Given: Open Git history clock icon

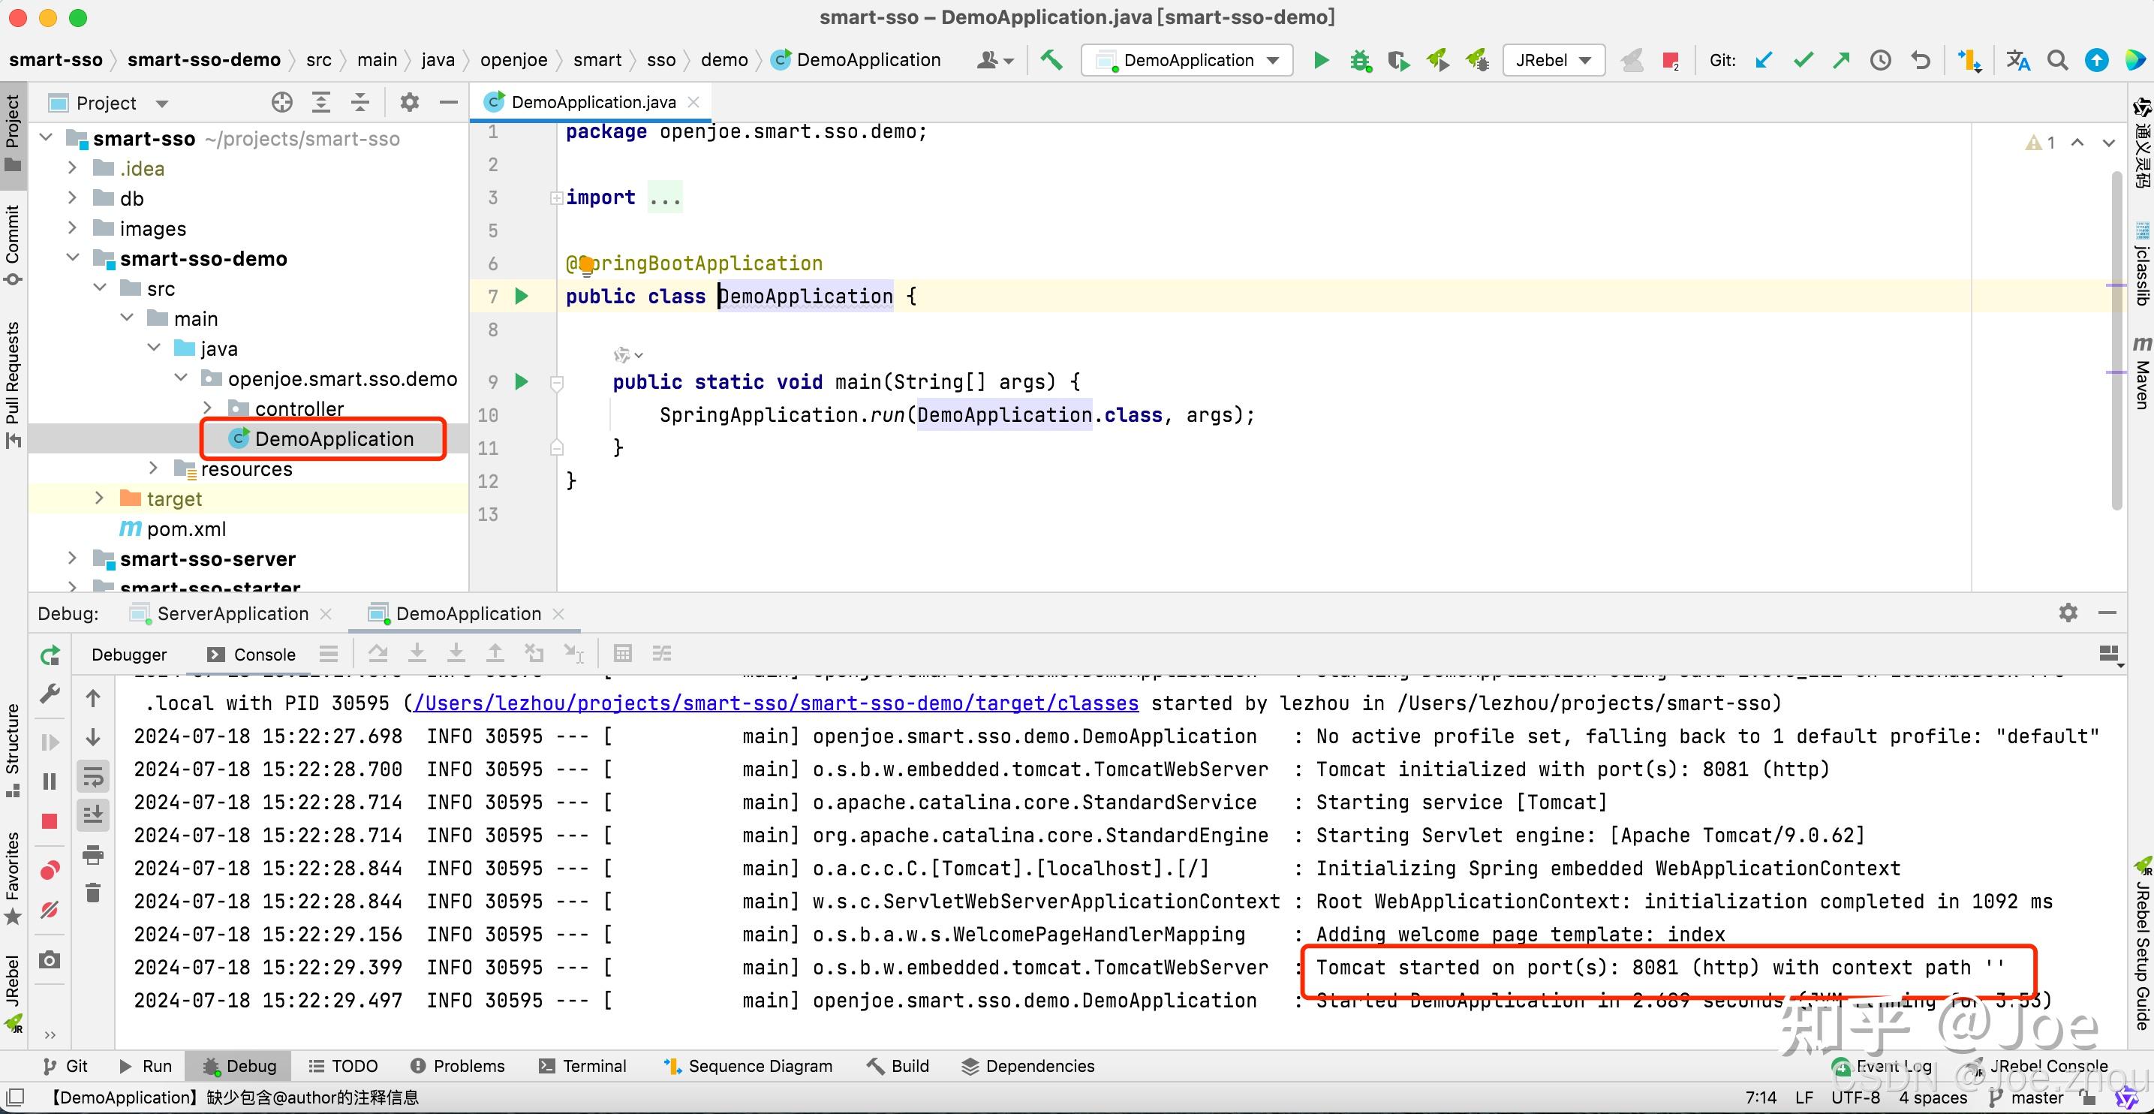Looking at the screenshot, I should click(x=1881, y=60).
